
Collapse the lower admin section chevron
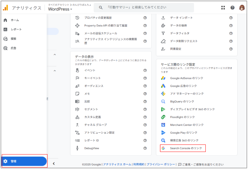[x=55, y=71]
